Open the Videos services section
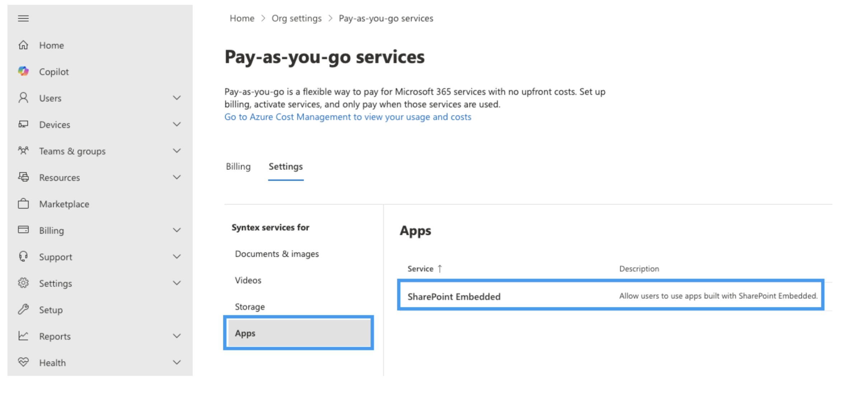This screenshot has width=841, height=400. coord(248,280)
